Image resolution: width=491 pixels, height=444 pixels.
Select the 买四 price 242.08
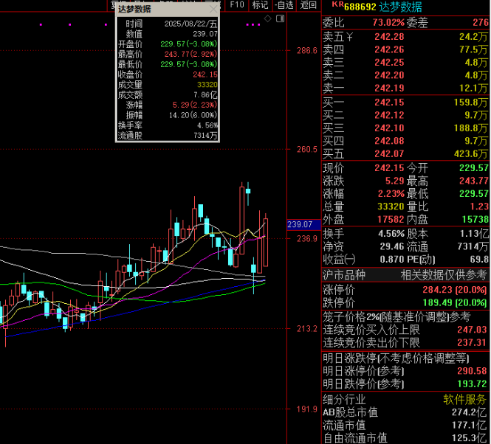point(389,141)
